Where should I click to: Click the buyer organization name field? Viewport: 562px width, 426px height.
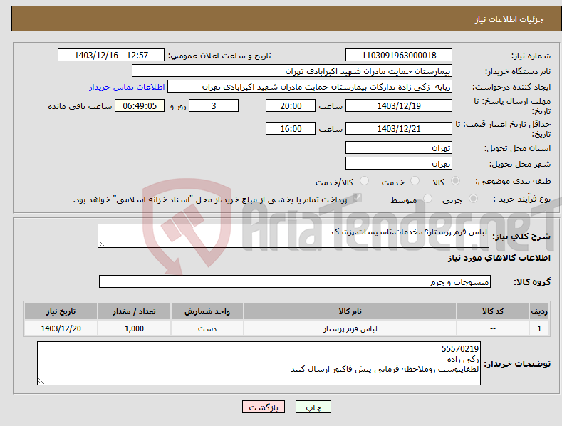point(292,71)
